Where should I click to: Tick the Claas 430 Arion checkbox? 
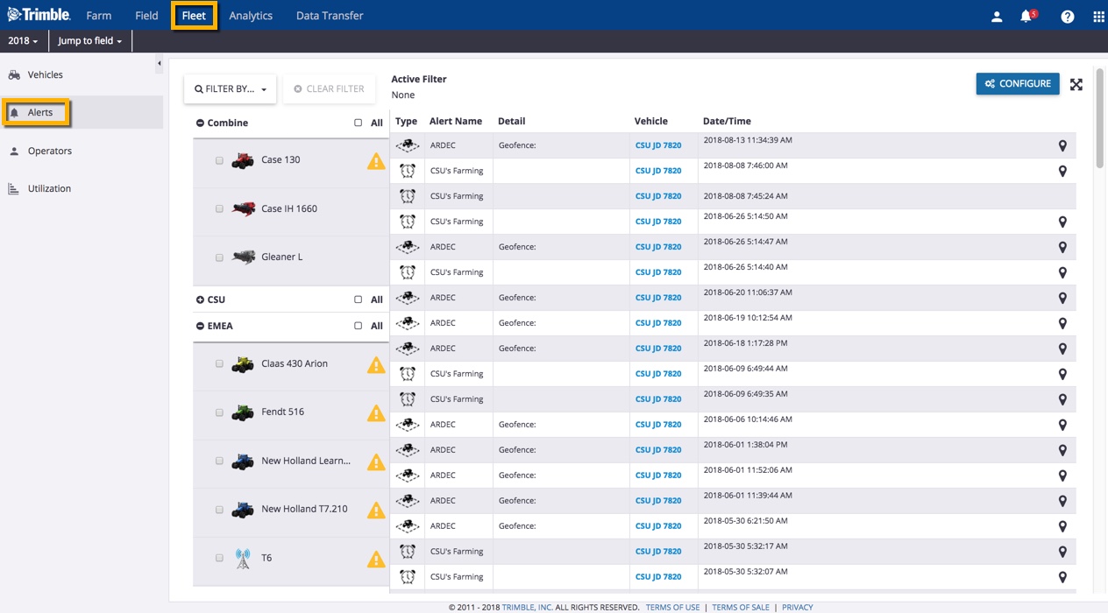219,364
